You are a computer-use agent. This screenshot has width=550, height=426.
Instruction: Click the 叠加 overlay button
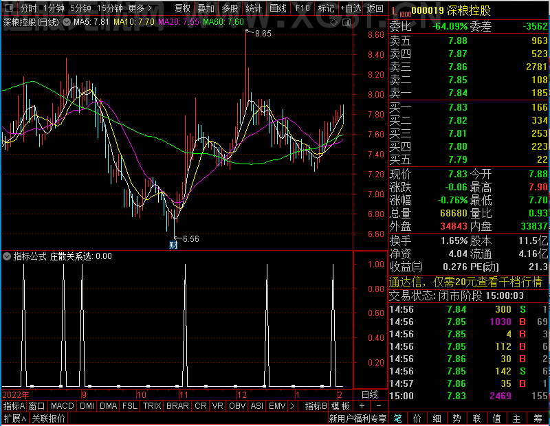[x=206, y=8]
